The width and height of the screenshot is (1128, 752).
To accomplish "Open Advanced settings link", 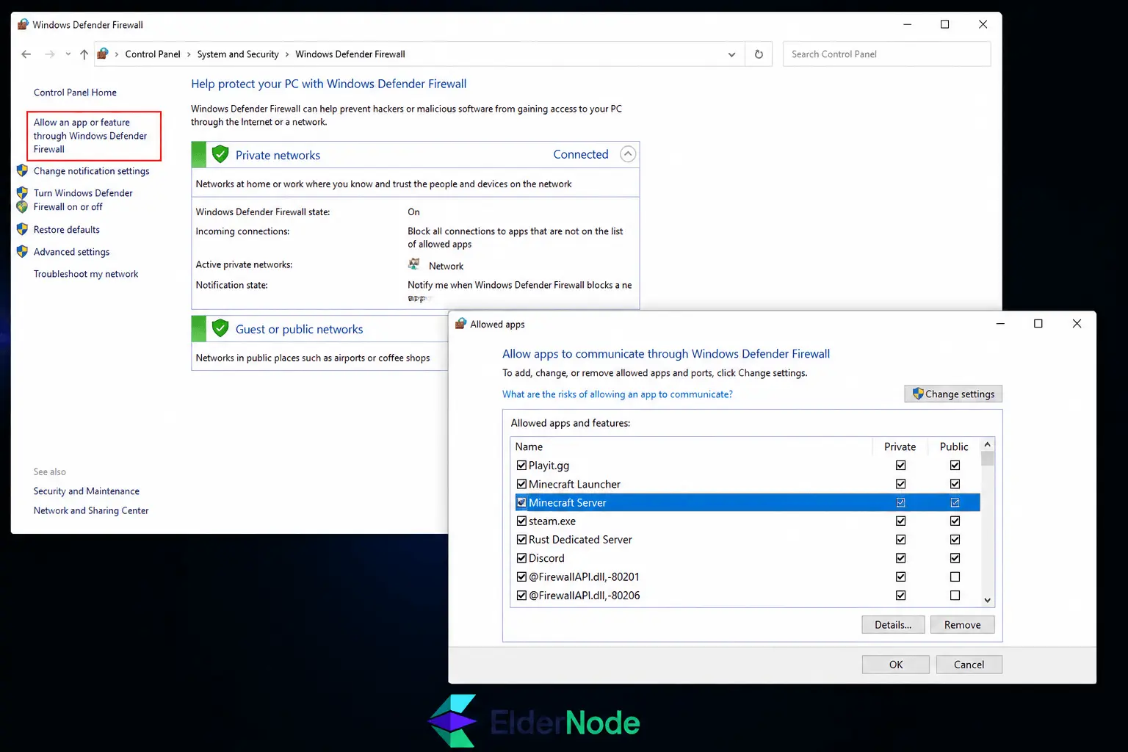I will (71, 252).
